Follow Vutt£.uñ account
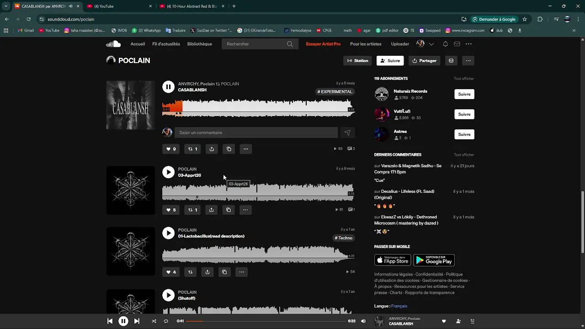Image resolution: width=585 pixels, height=329 pixels. click(464, 114)
